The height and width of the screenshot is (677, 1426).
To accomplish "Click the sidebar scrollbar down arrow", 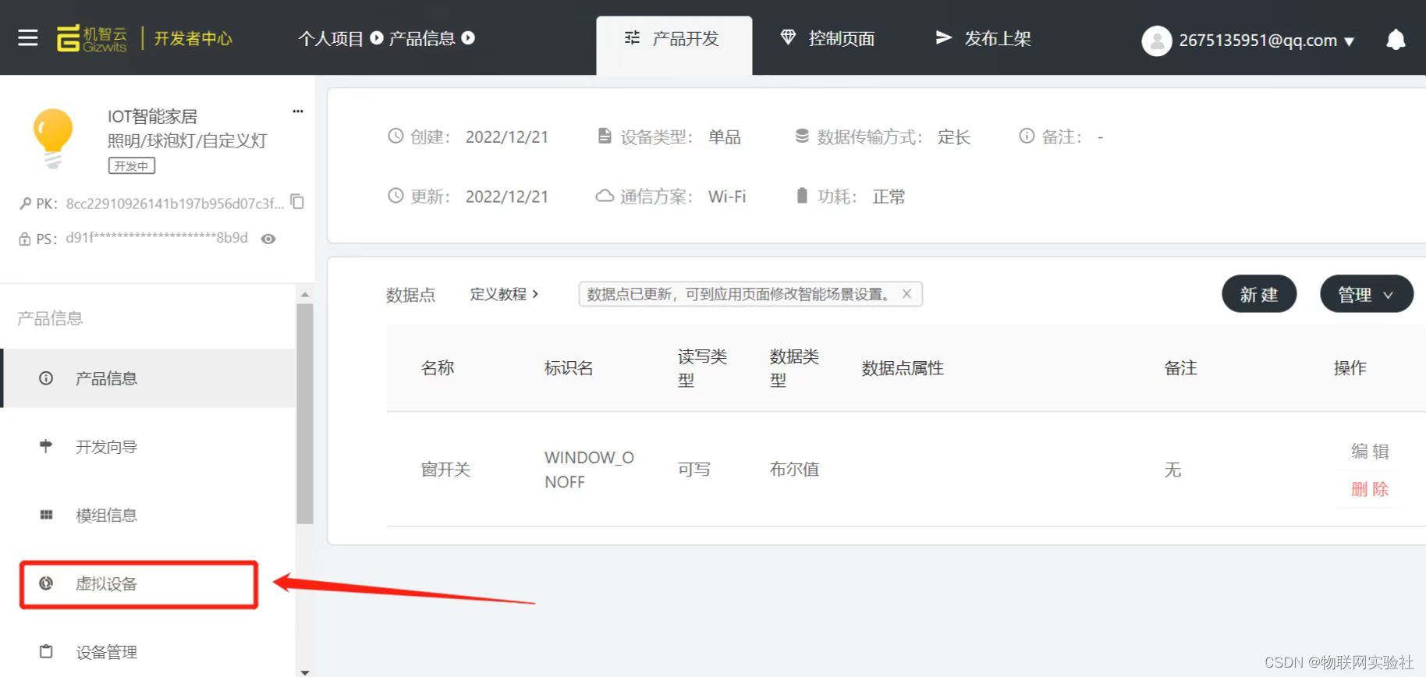I will coord(305,672).
